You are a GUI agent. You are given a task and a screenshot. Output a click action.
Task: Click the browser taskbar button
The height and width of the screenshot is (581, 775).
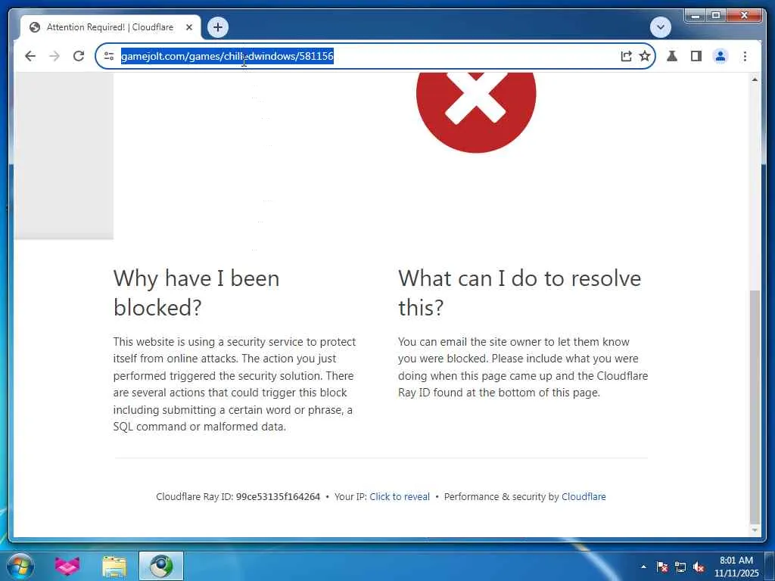pyautogui.click(x=161, y=566)
